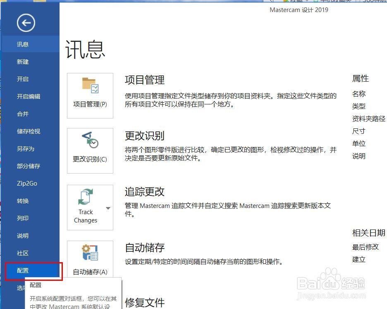Open 列印 from the sidebar
Screen dimensions: 387x309
pos(30,218)
